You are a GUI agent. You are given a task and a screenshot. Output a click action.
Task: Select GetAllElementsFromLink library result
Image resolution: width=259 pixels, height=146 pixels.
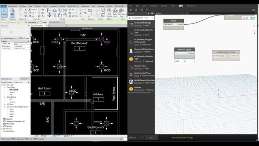coord(141,82)
